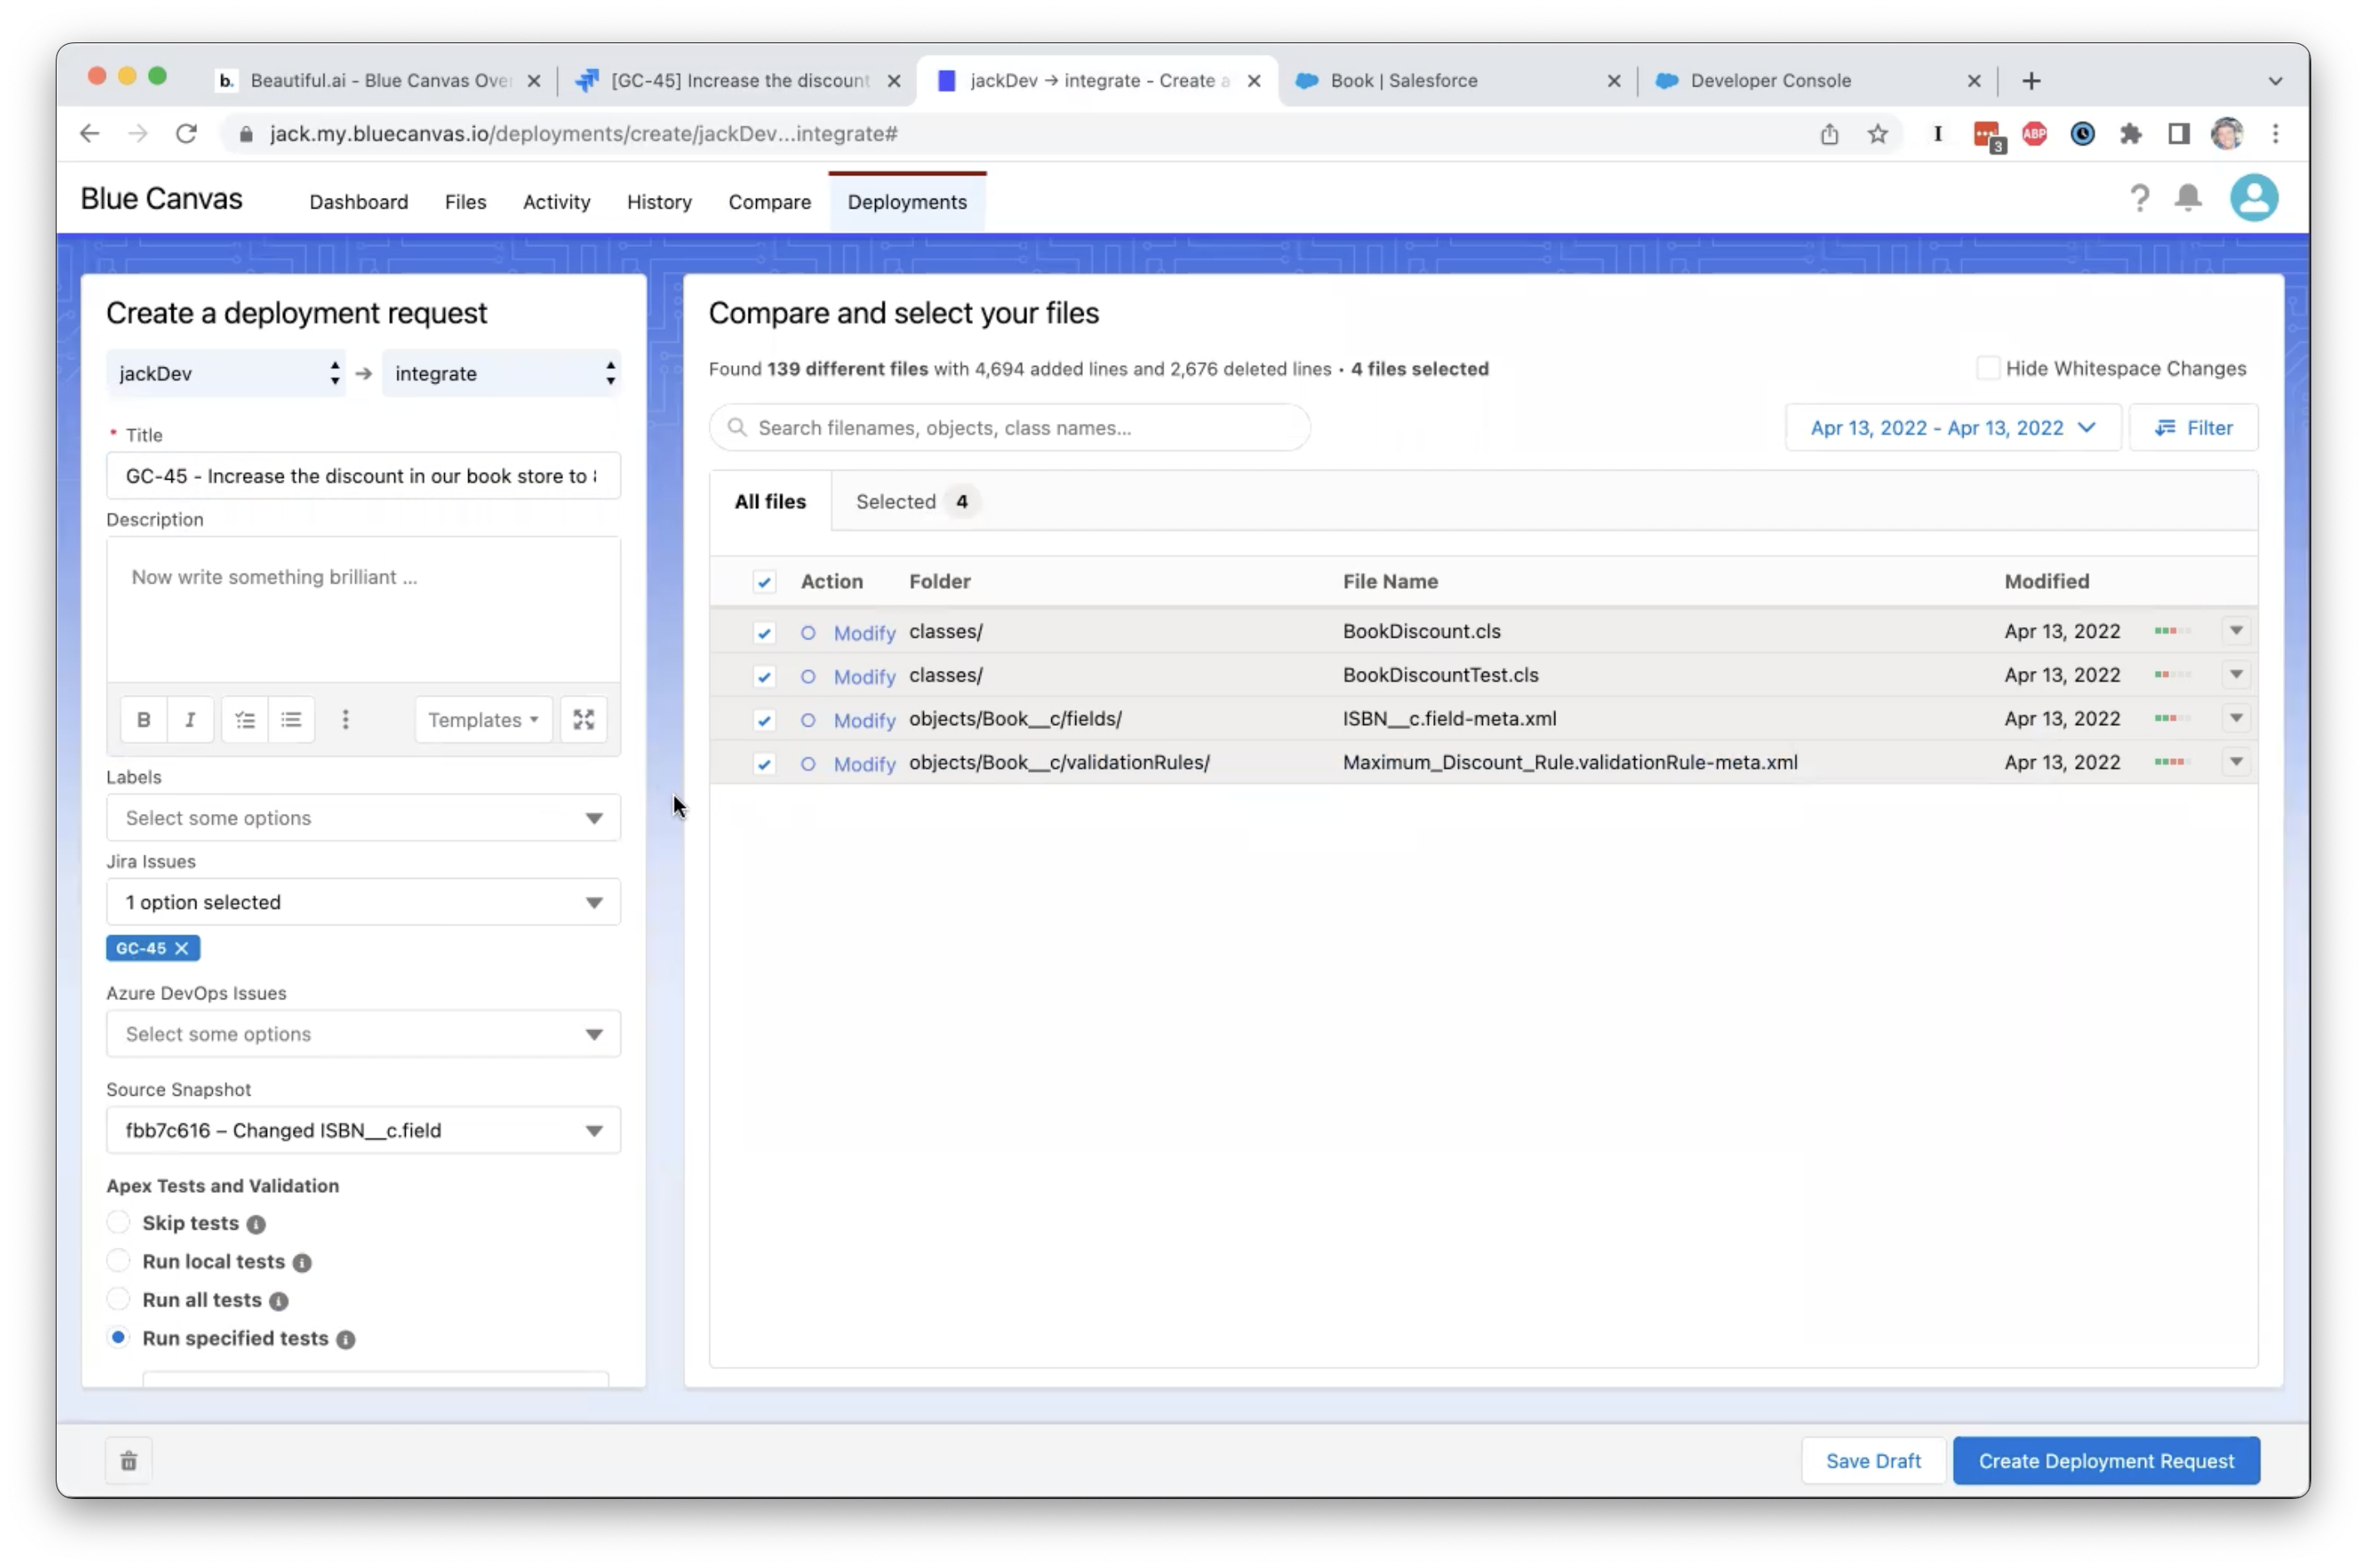The height and width of the screenshot is (1568, 2367).
Task: Open the notifications bell
Action: tap(2188, 199)
